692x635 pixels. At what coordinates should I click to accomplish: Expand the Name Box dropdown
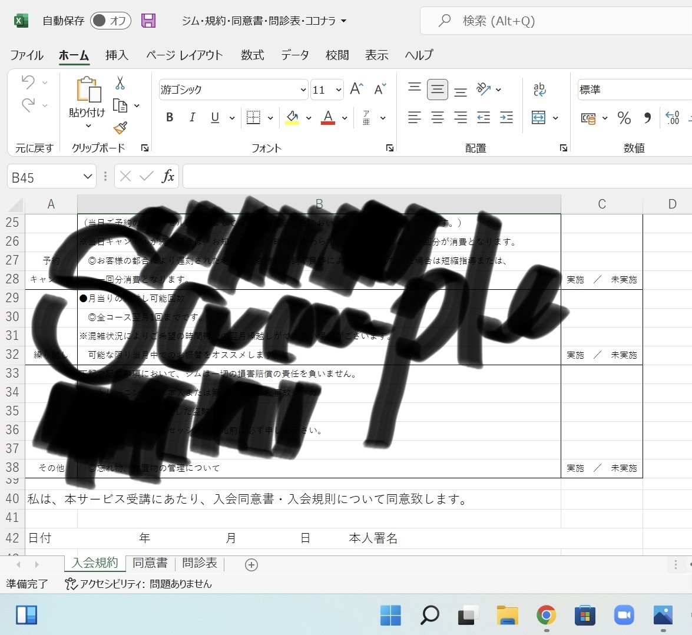coord(87,177)
